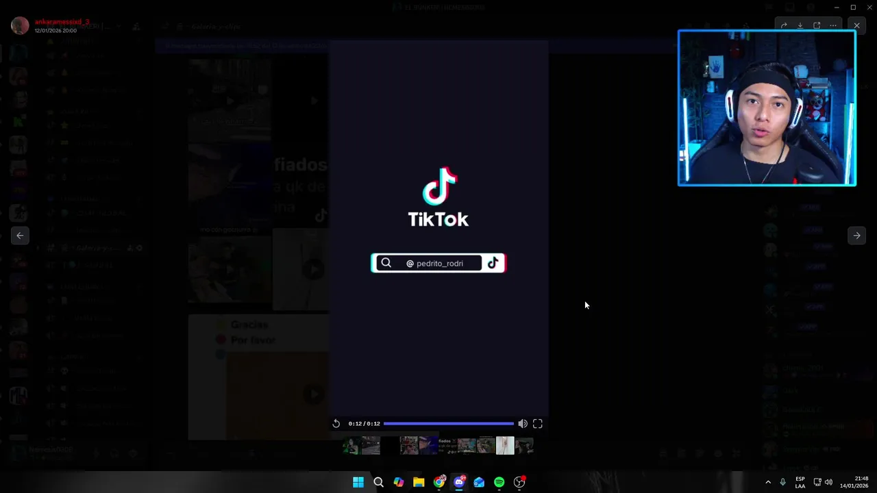The image size is (877, 493).
Task: Click the magnifier icon in the TikTok search bar
Action: point(386,263)
